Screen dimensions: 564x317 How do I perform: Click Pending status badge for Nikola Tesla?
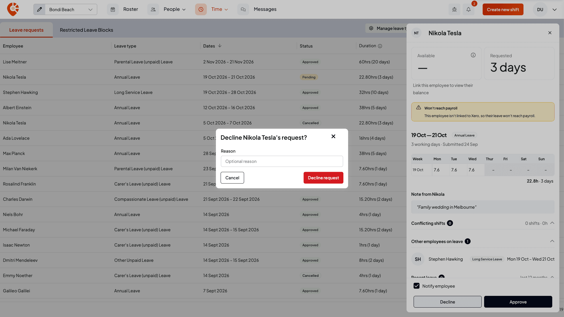pos(309,77)
